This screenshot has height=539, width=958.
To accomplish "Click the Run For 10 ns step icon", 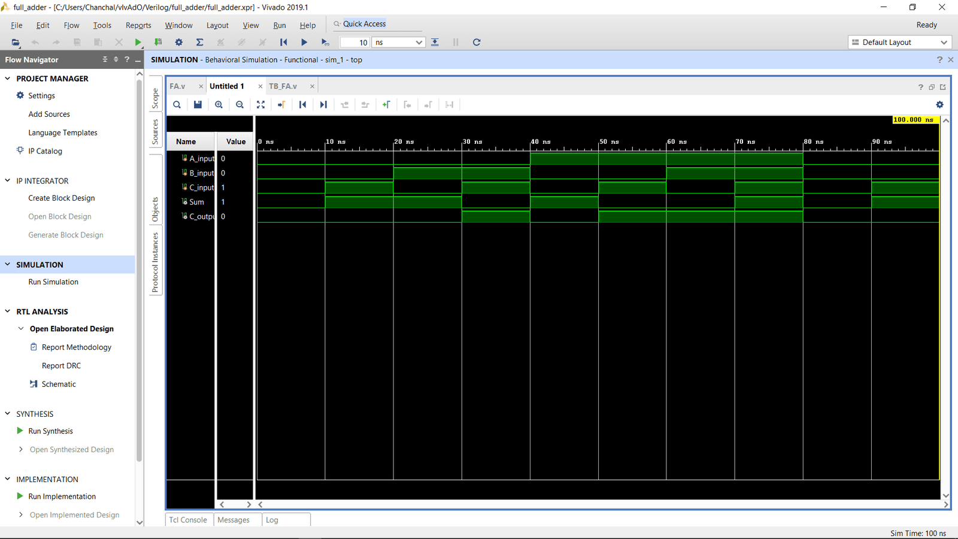I will pos(325,42).
